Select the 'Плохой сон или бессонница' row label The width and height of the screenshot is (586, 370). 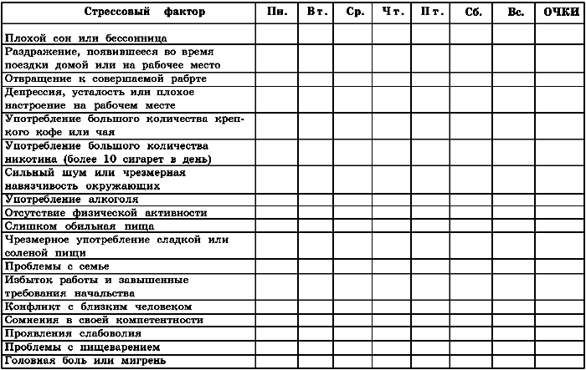(x=86, y=38)
